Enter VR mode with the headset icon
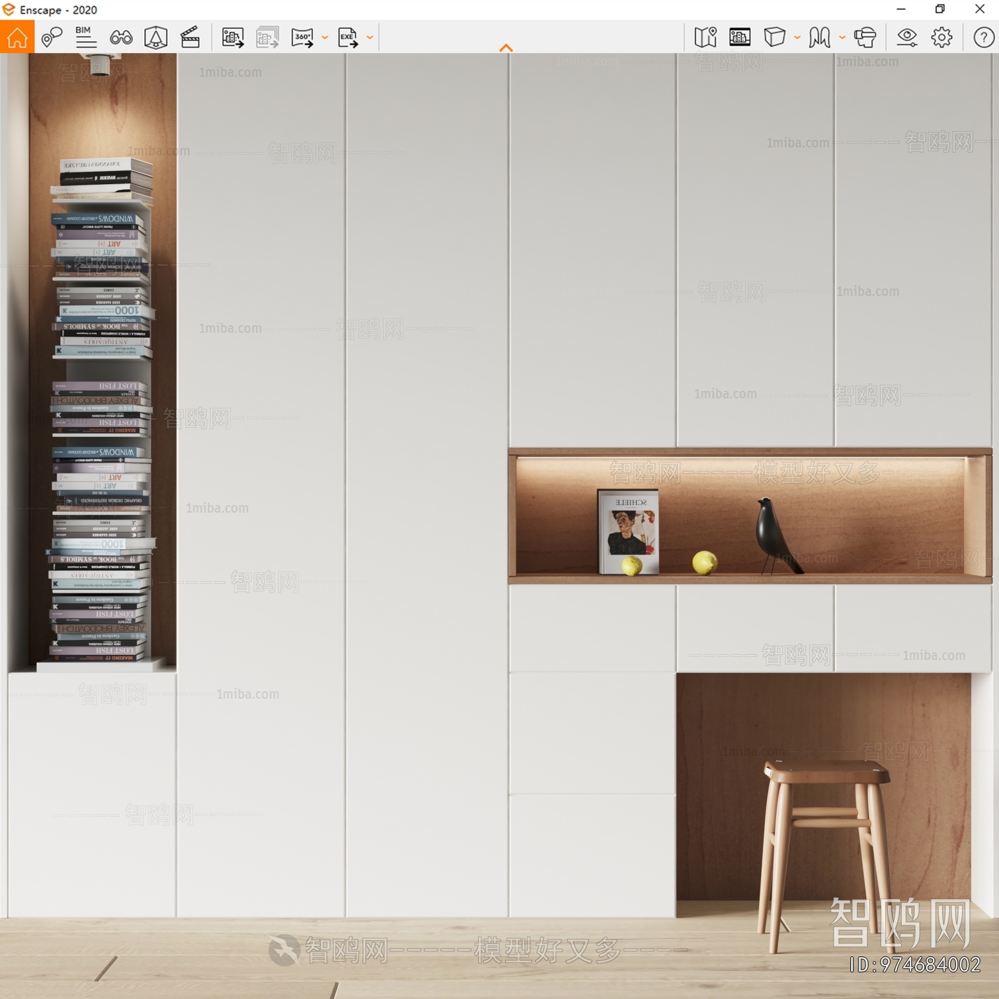Image resolution: width=999 pixels, height=999 pixels. pos(867,37)
